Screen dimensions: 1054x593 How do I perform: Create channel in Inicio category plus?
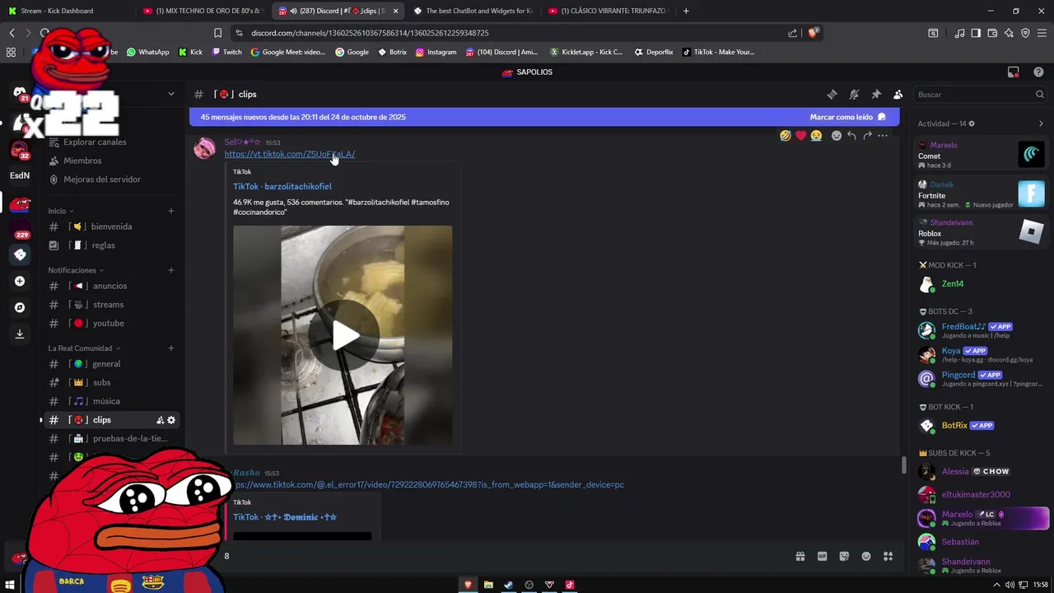click(171, 211)
